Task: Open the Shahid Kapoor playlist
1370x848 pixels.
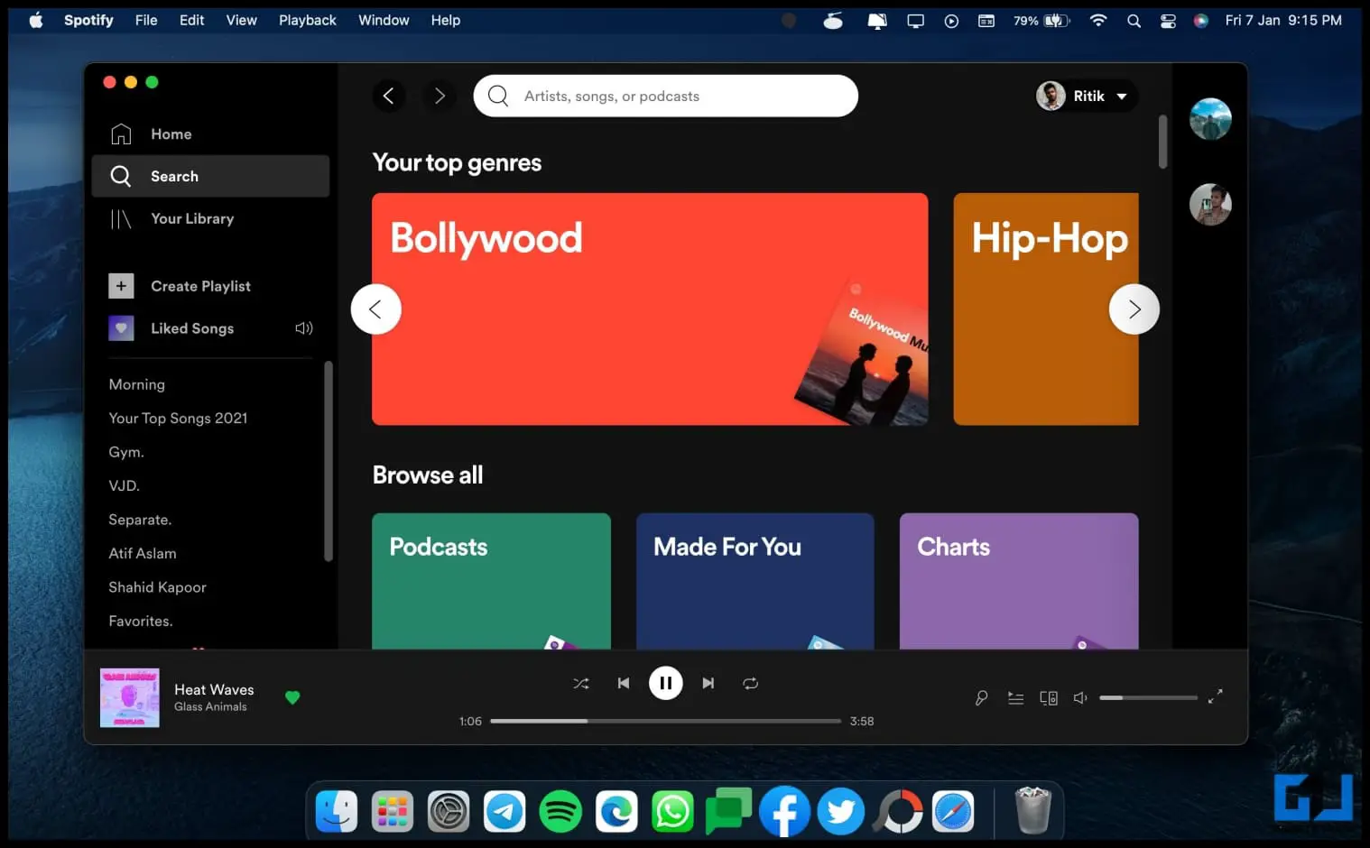Action: coord(157,587)
